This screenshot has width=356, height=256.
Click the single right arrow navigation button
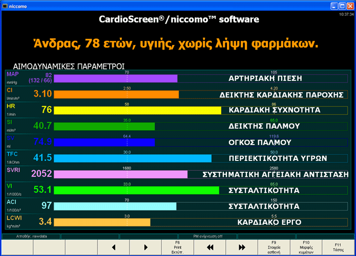click(145, 247)
